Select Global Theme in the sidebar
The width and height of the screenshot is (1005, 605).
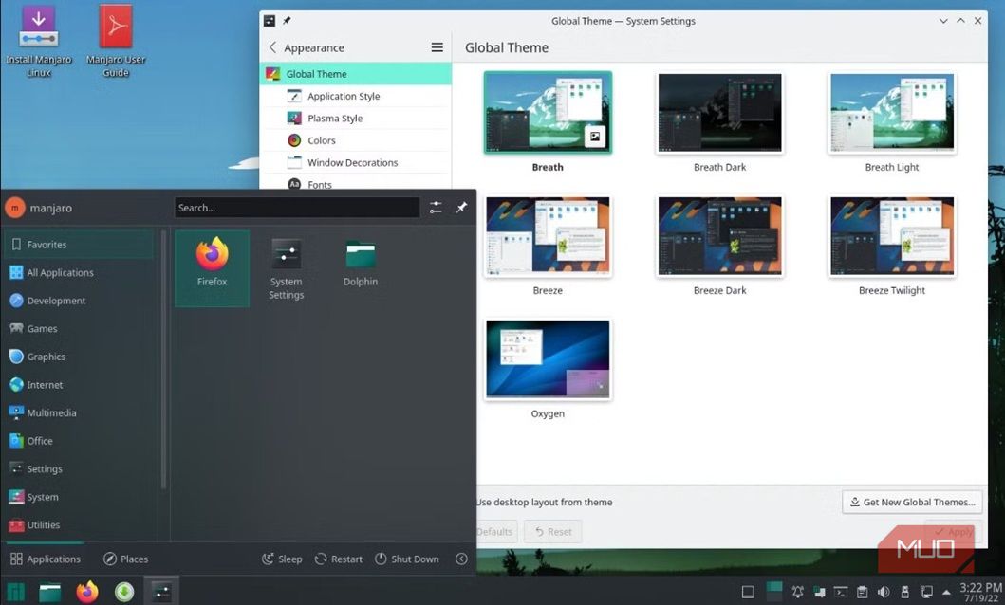click(356, 74)
